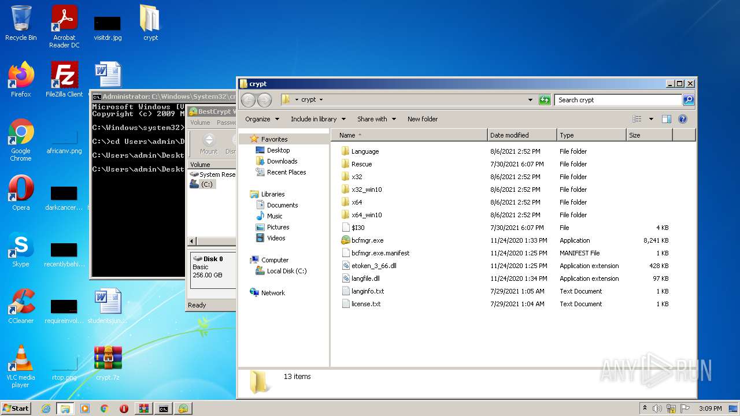Open Internet Explorer from taskbar
740x416 pixels.
[46, 408]
